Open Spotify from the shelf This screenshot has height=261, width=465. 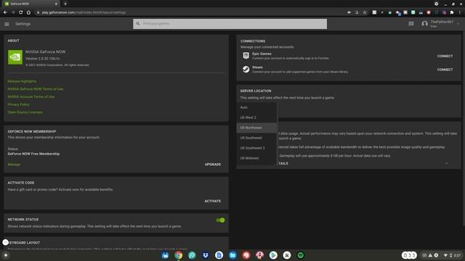(x=300, y=255)
